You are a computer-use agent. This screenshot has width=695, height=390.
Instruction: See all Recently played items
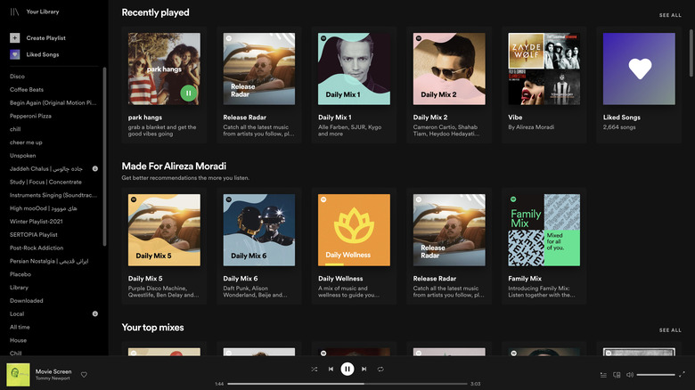(670, 15)
